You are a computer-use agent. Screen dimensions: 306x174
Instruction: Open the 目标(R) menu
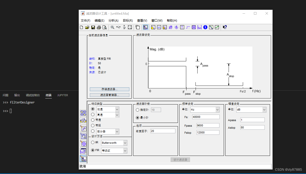pos(128,20)
